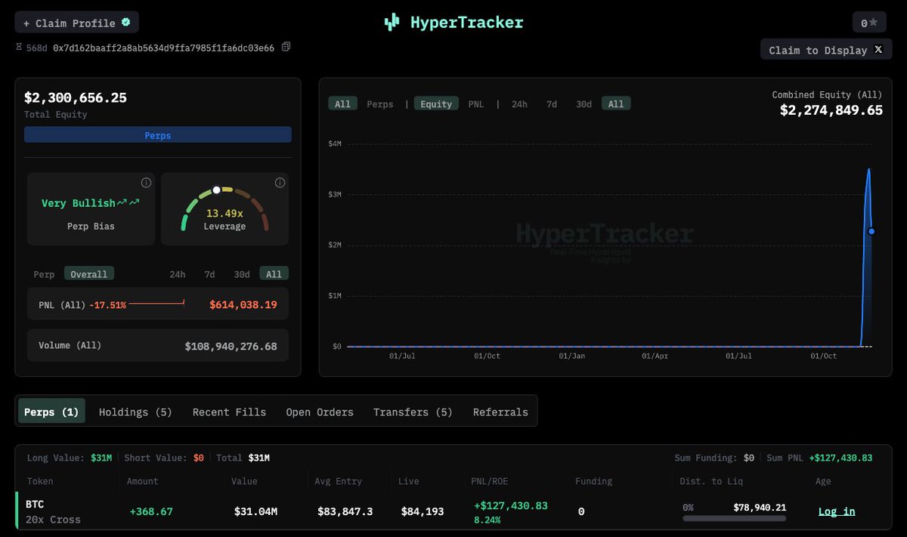Click the Log in link

(837, 511)
